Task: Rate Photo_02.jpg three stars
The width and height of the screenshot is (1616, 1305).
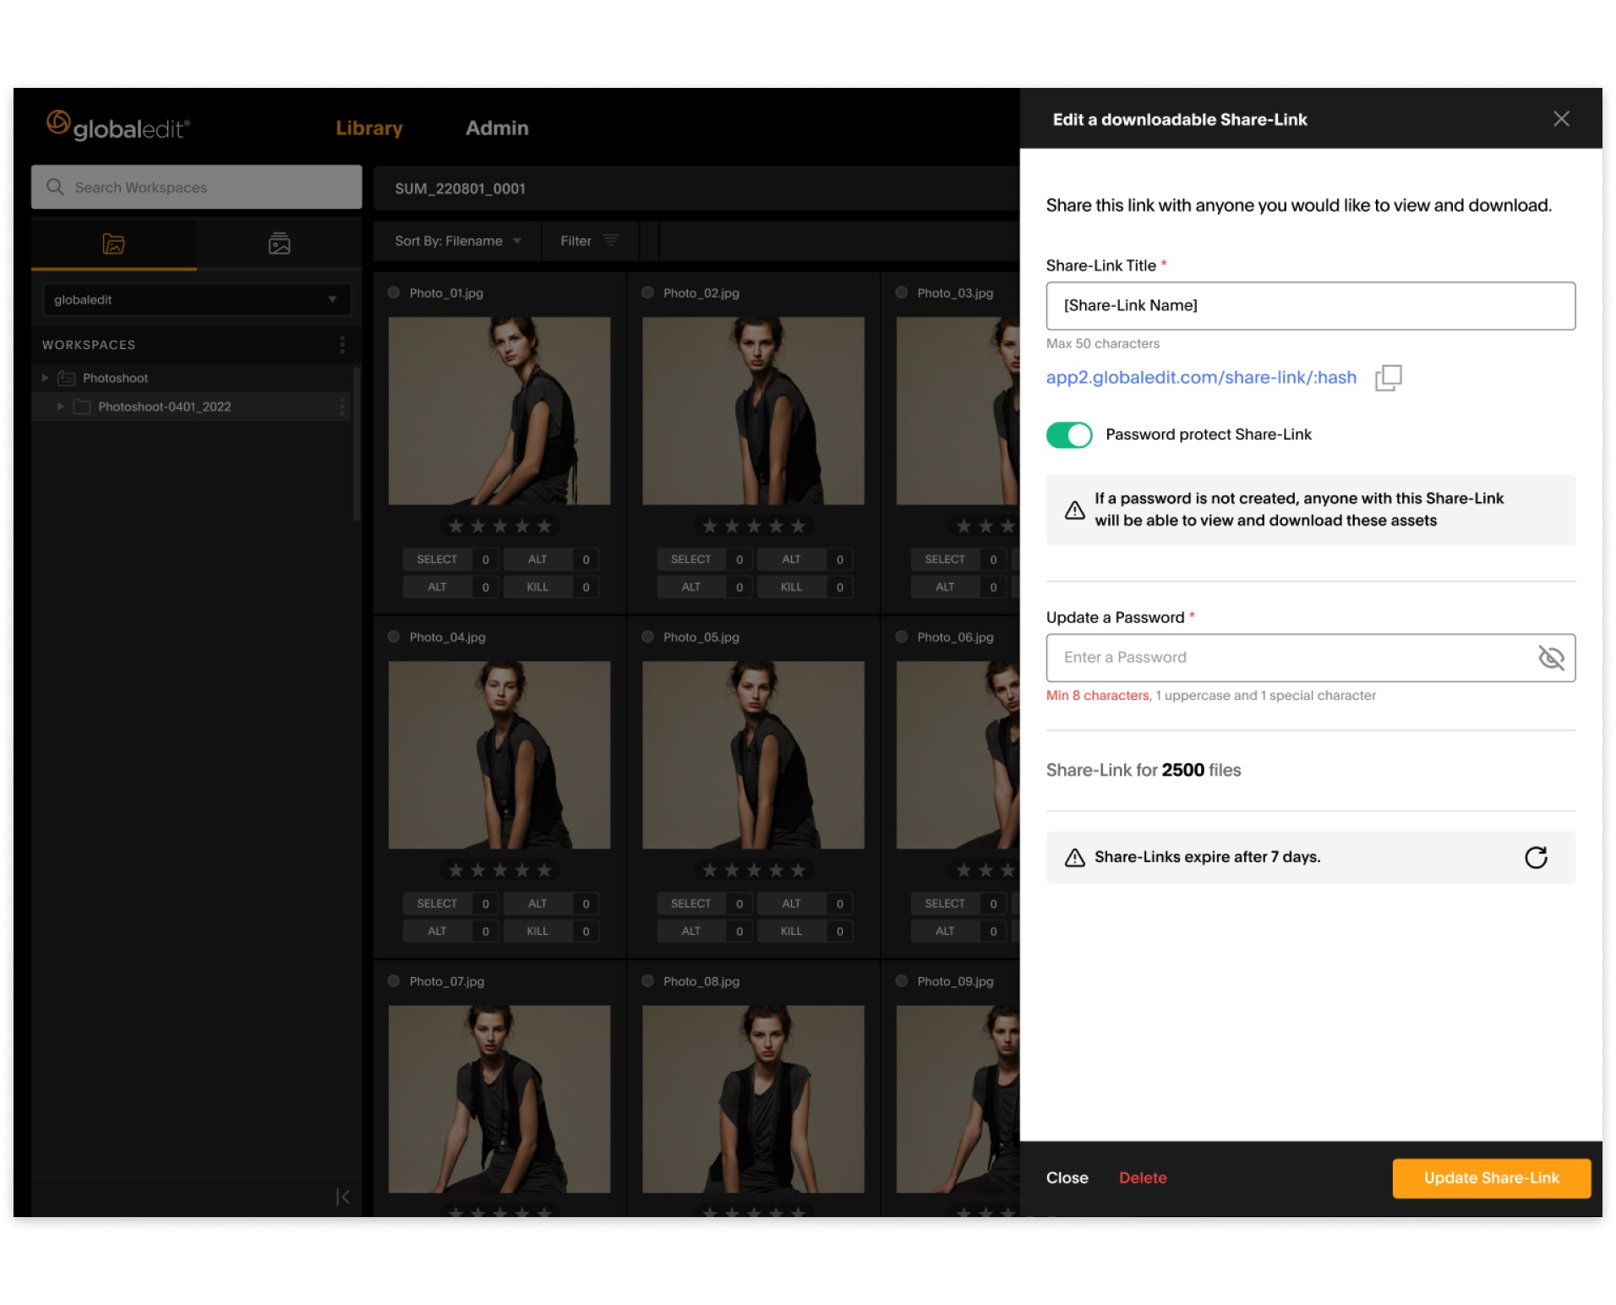Action: tap(754, 526)
